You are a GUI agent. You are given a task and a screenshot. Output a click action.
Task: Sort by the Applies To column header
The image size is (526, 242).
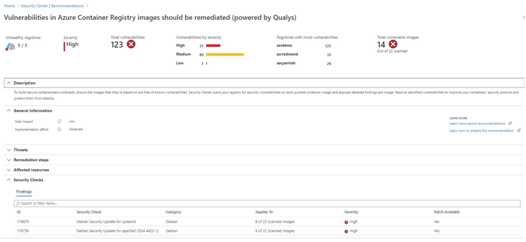[264, 212]
